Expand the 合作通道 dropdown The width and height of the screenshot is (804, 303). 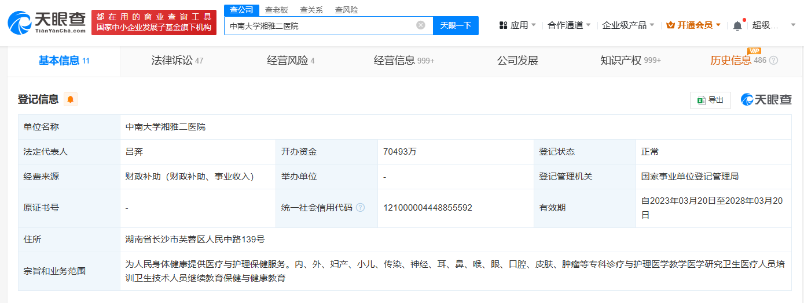click(569, 25)
